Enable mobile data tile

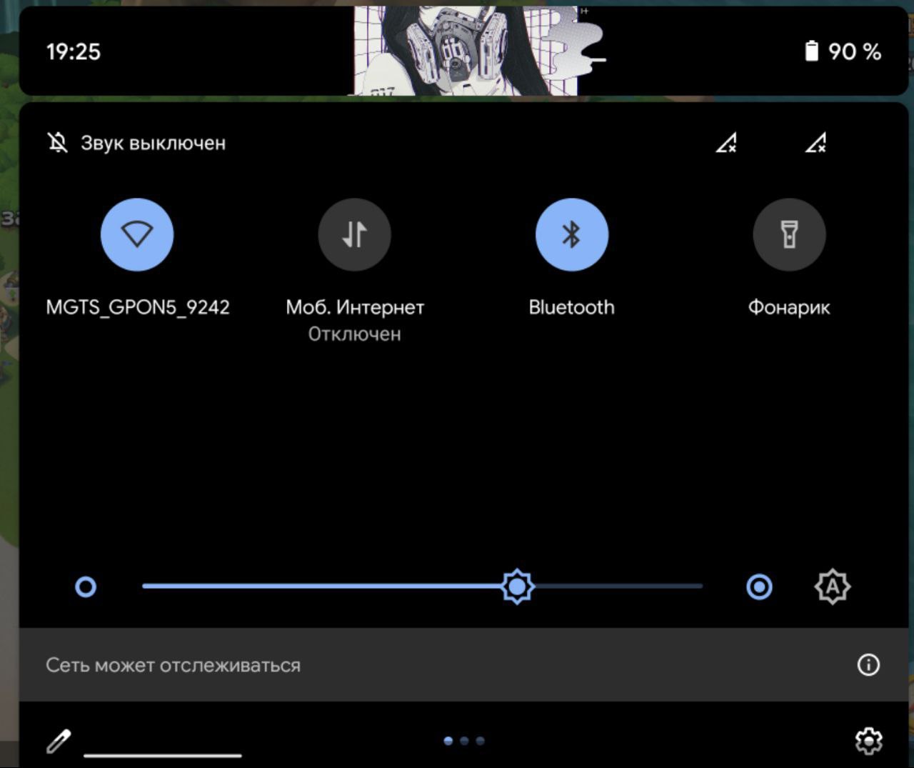[x=354, y=234]
